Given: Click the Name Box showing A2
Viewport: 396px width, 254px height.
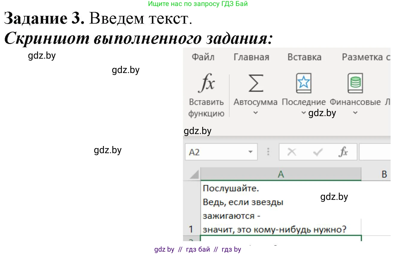Looking at the screenshot, I should tap(216, 152).
